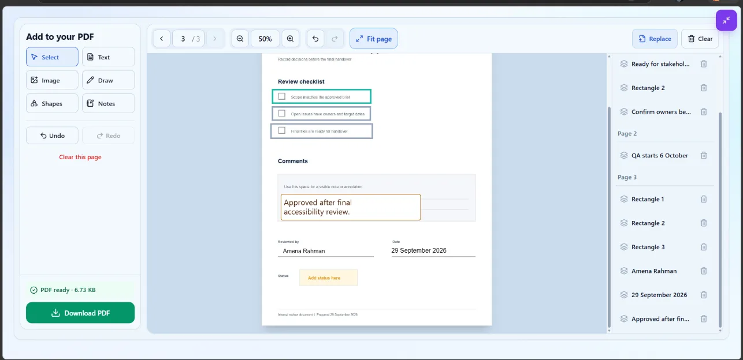
Task: Delete the Approved after fin... layer
Action: pyautogui.click(x=704, y=318)
